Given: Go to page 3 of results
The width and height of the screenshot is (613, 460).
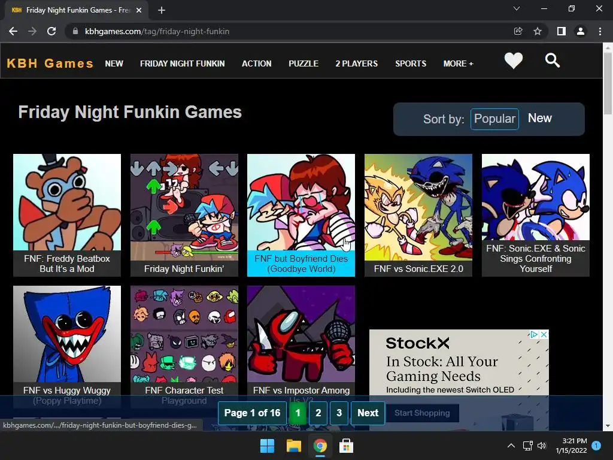Looking at the screenshot, I should (339, 413).
